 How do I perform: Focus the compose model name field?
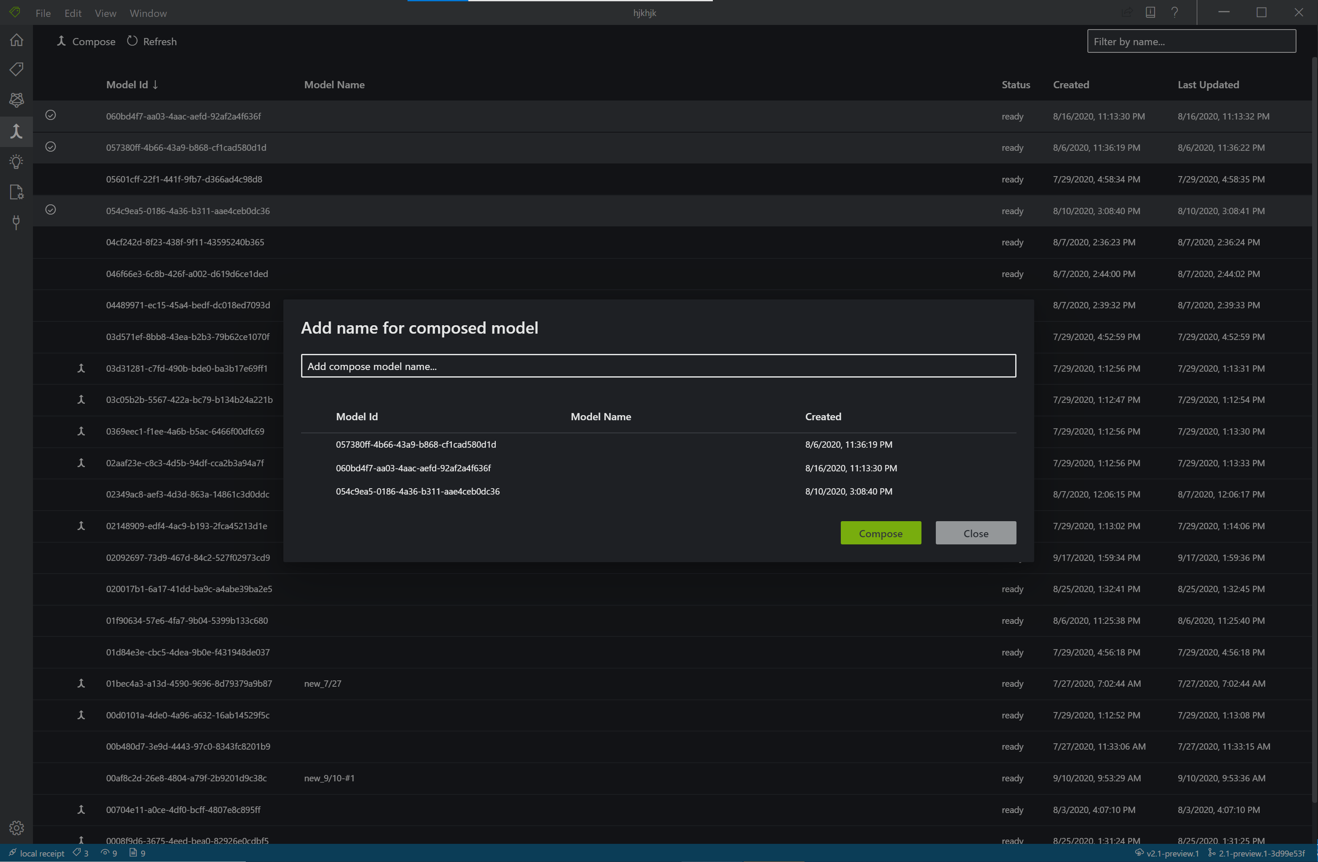658,366
